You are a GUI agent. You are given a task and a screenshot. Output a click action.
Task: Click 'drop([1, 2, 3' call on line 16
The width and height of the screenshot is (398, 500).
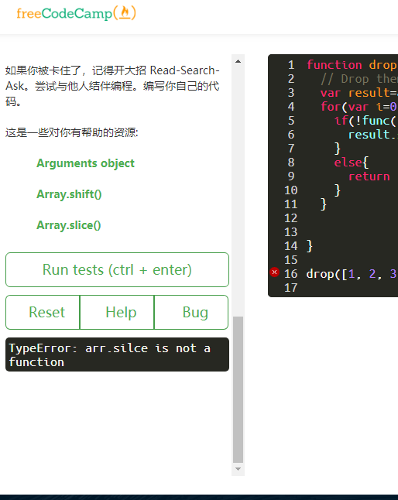click(x=351, y=274)
